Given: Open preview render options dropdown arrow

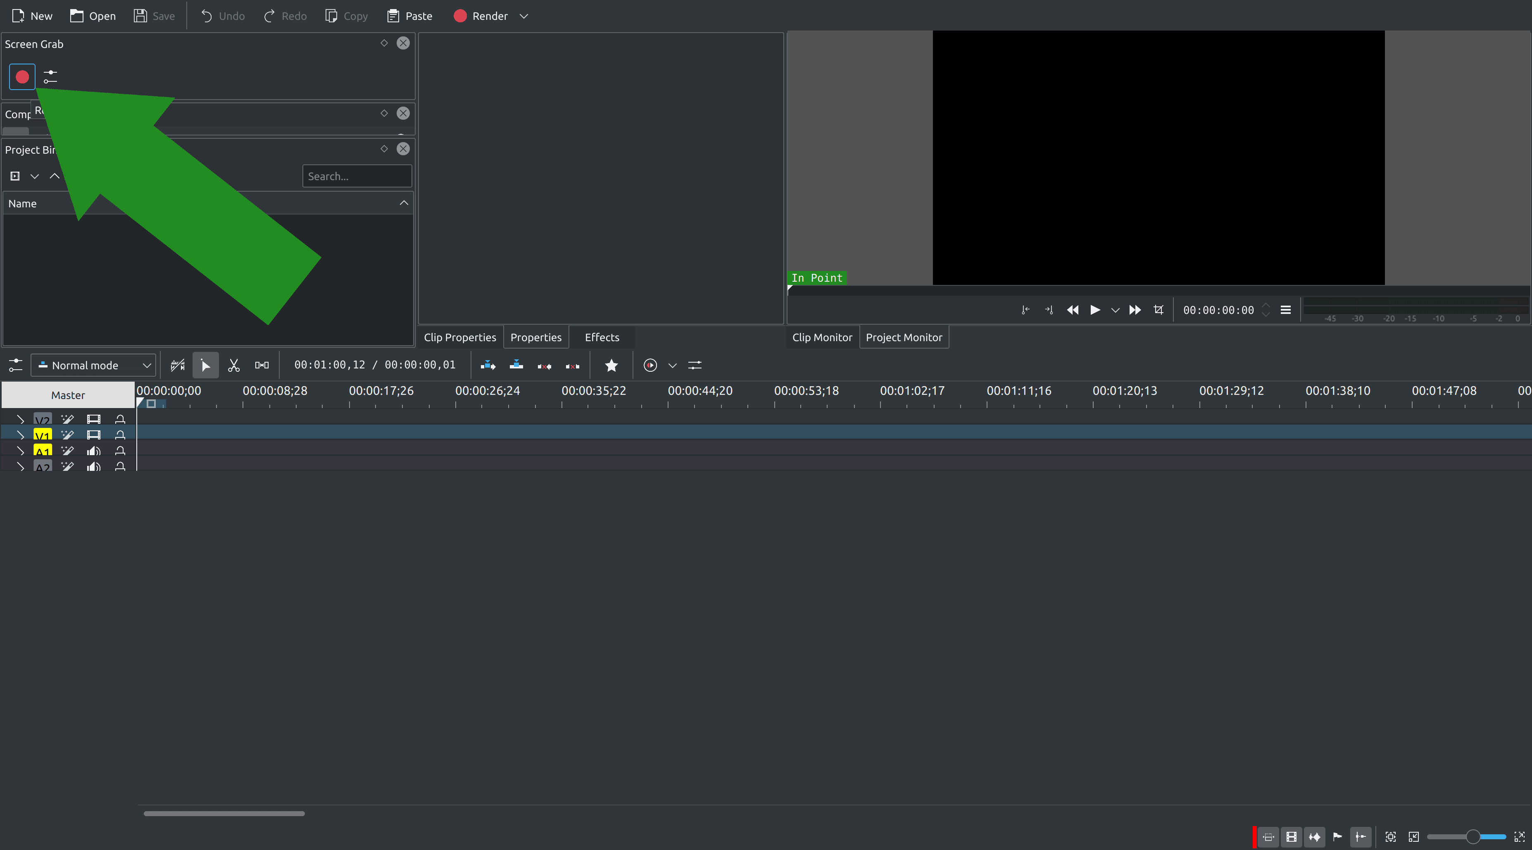Looking at the screenshot, I should [x=672, y=365].
